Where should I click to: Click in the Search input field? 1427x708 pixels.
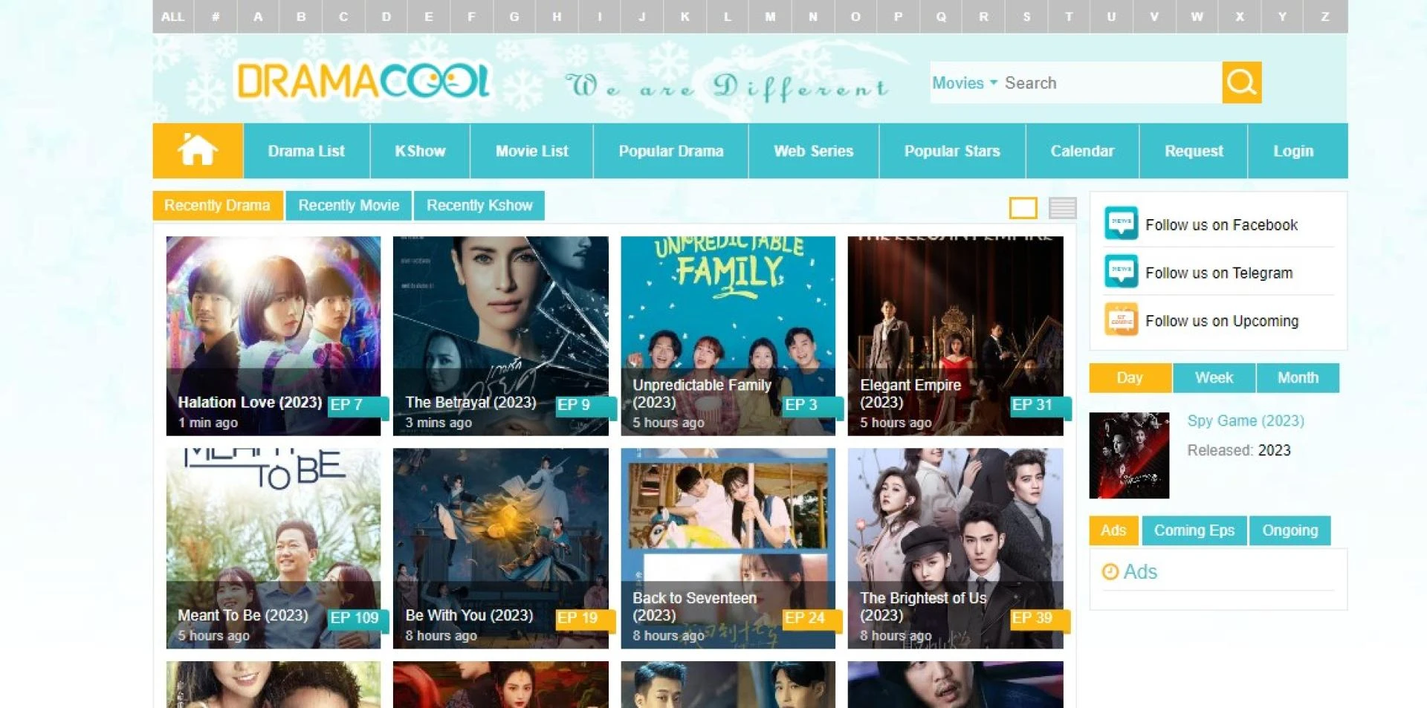pos(1110,82)
